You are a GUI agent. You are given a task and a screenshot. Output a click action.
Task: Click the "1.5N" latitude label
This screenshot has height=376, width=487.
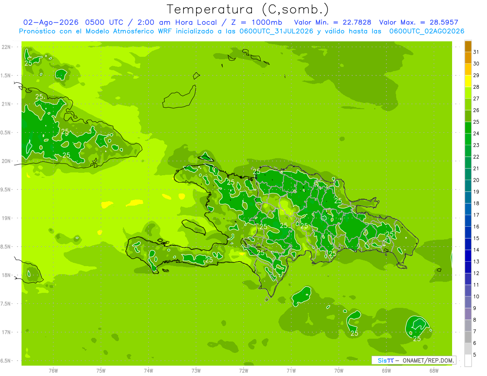6,75
